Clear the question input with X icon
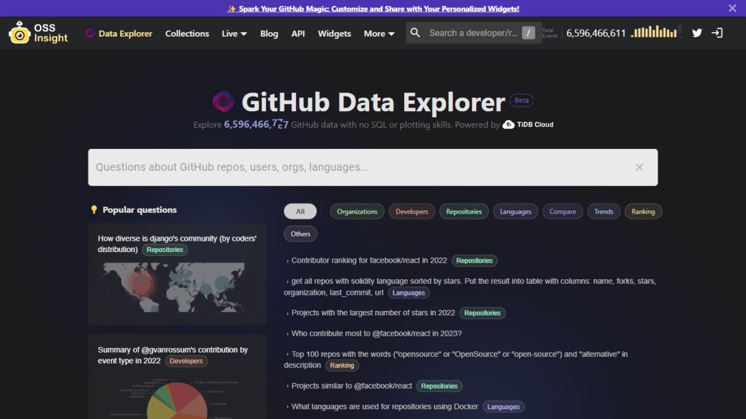 [x=639, y=167]
